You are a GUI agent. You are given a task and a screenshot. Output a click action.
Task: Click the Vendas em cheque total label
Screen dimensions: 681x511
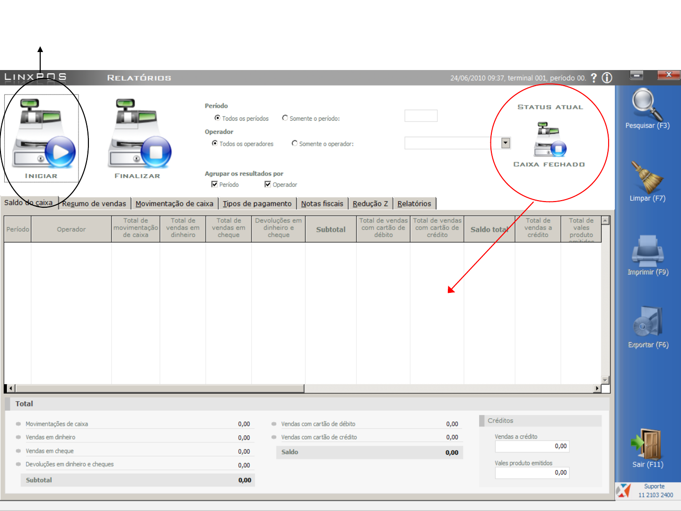coord(50,451)
